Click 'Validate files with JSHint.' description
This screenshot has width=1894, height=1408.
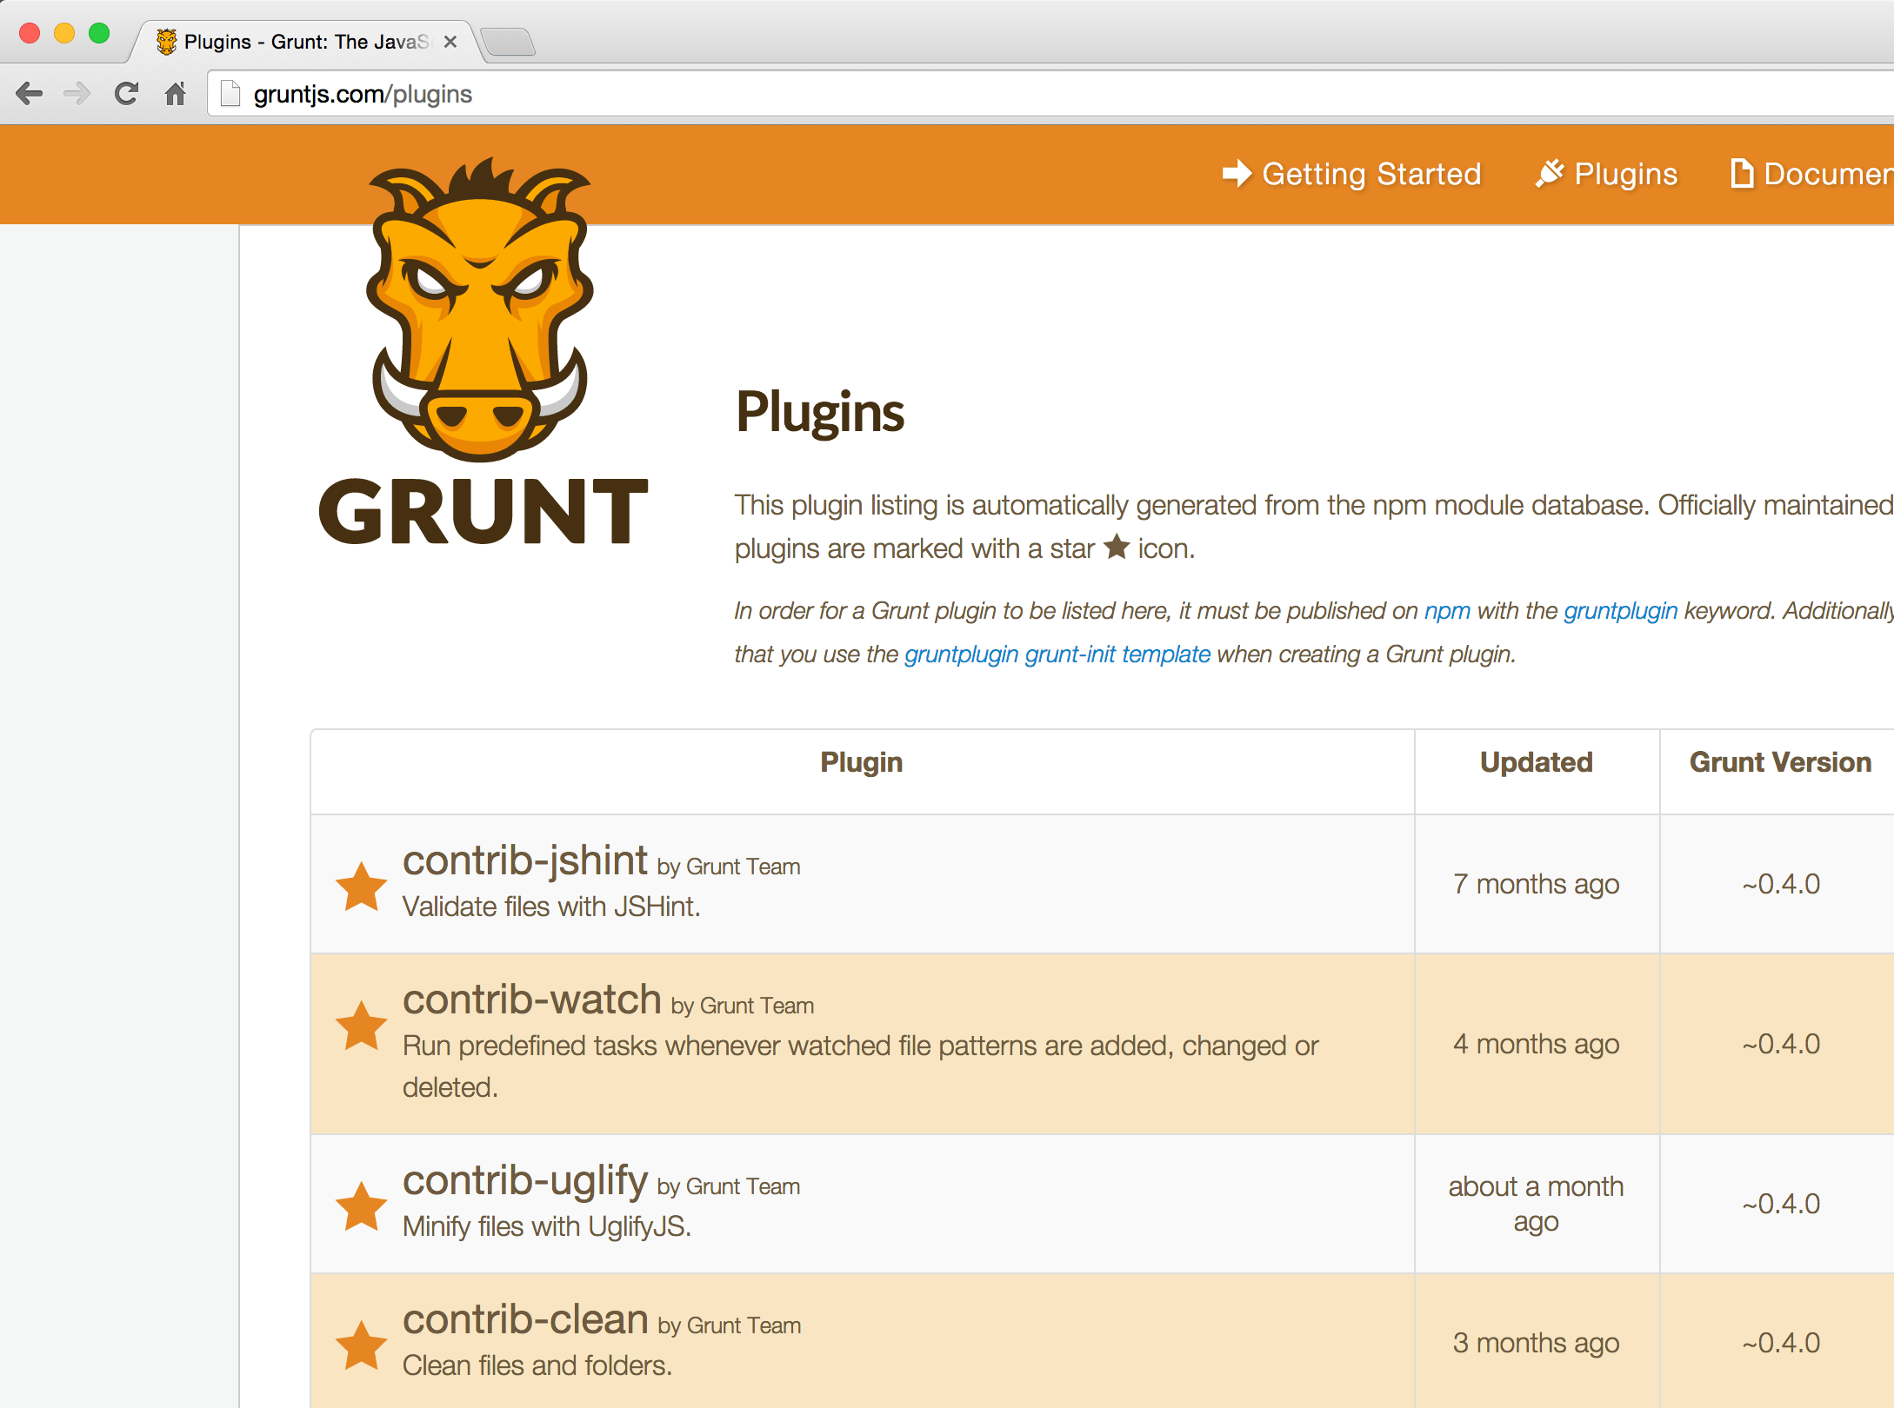[551, 907]
